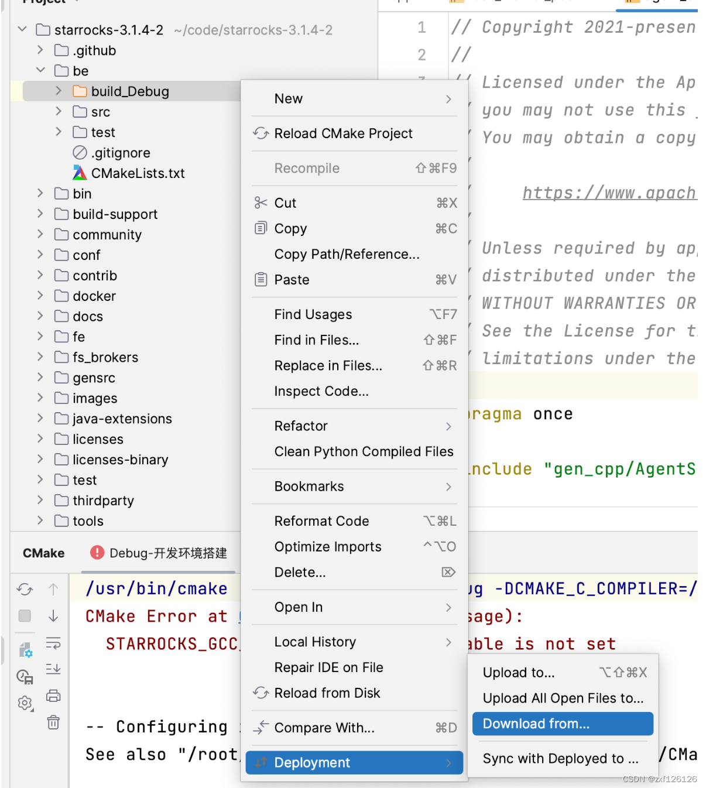Click the Reload CMake Project icon in menu

click(x=261, y=133)
